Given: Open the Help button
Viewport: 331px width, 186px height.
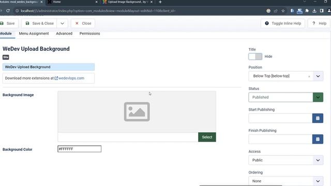Looking at the screenshot, I should click(319, 23).
